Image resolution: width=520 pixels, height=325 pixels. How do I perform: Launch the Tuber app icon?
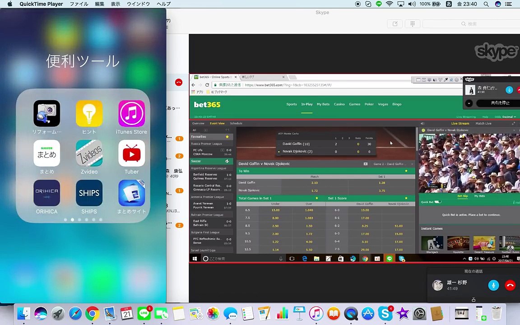pos(132,153)
